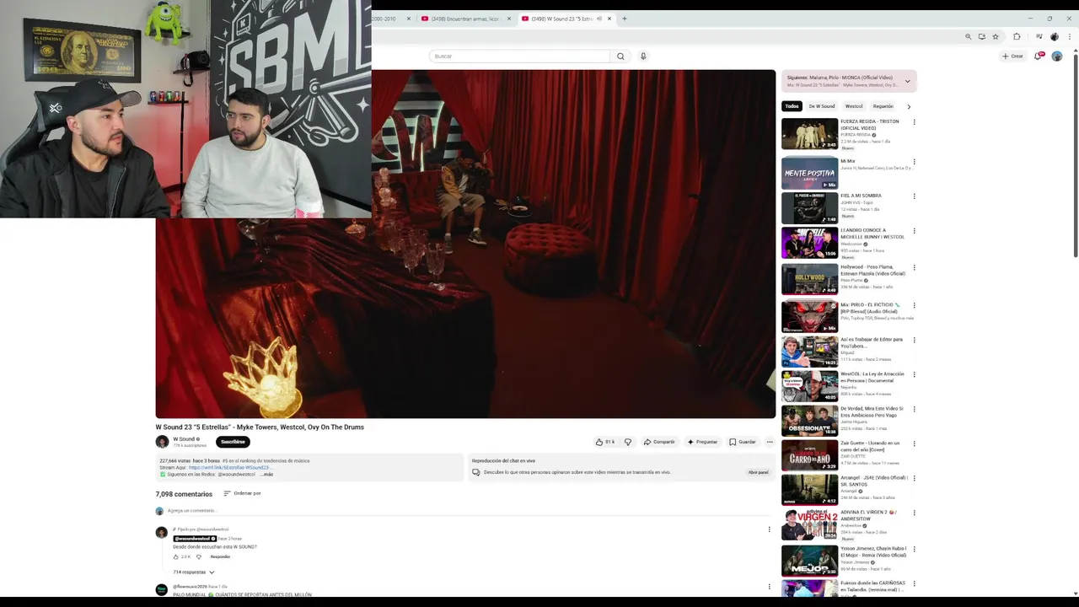This screenshot has width=1079, height=607.
Task: Open options for Mi Mix playlist
Action: pos(914,162)
